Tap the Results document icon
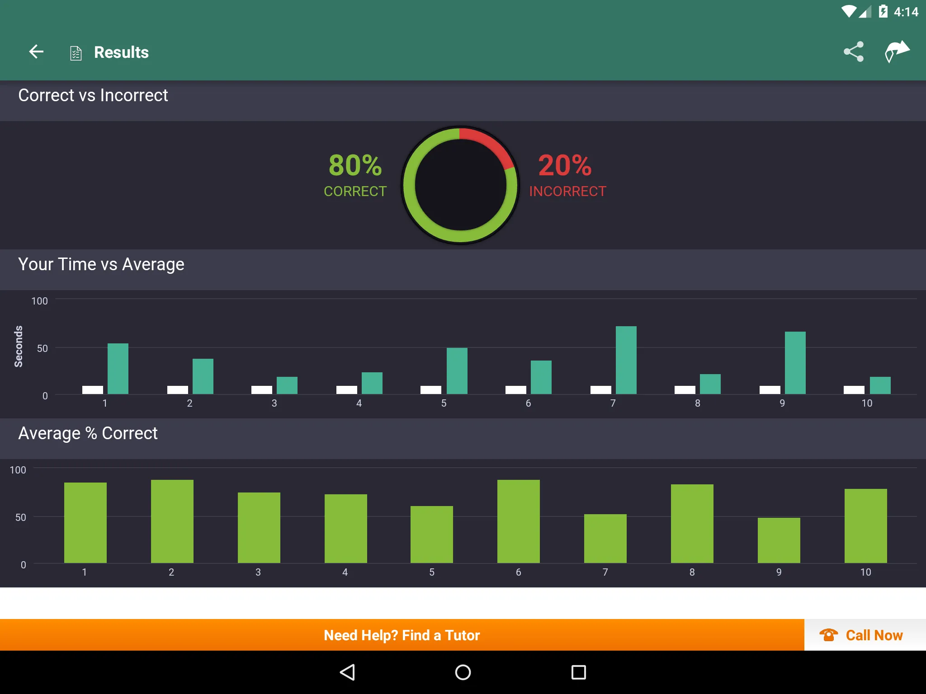 [x=76, y=53]
